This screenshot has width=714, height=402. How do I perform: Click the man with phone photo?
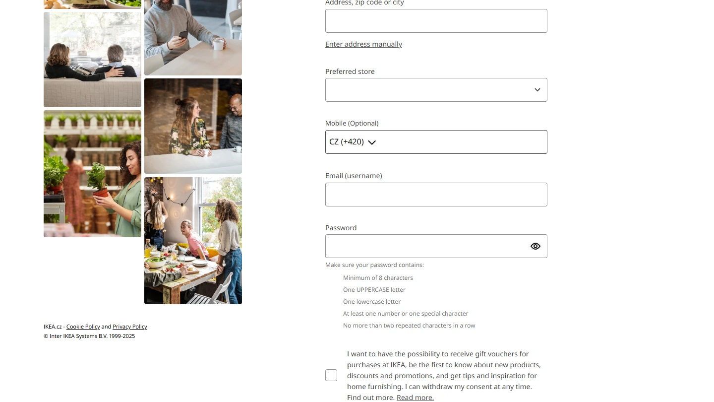click(193, 37)
